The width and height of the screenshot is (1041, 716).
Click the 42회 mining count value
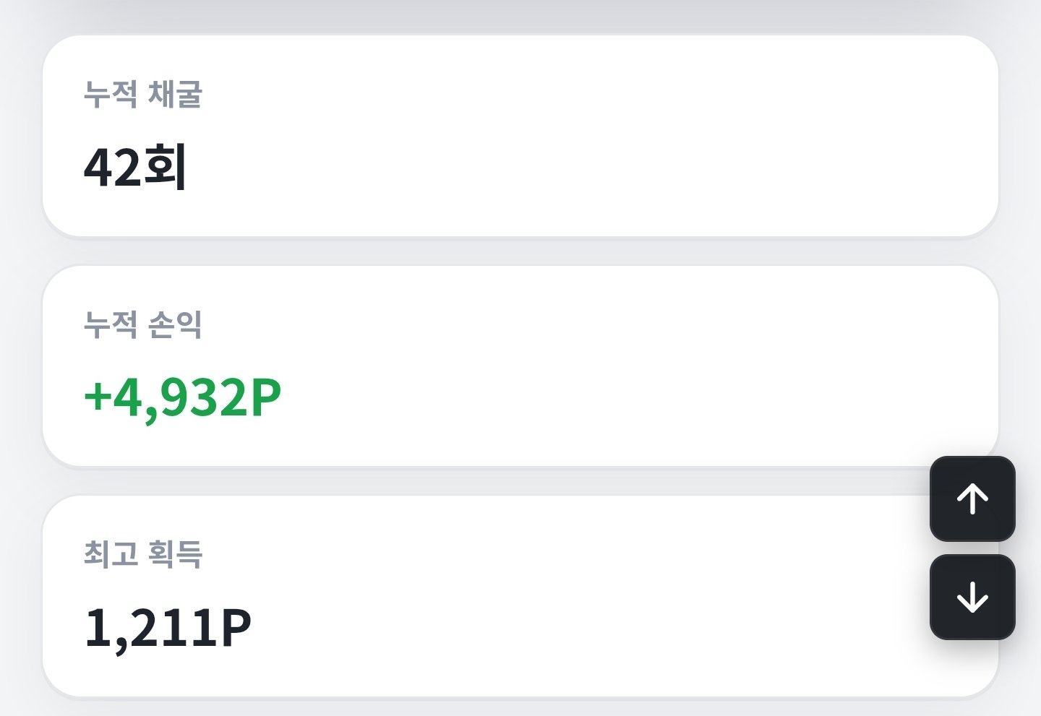[136, 167]
